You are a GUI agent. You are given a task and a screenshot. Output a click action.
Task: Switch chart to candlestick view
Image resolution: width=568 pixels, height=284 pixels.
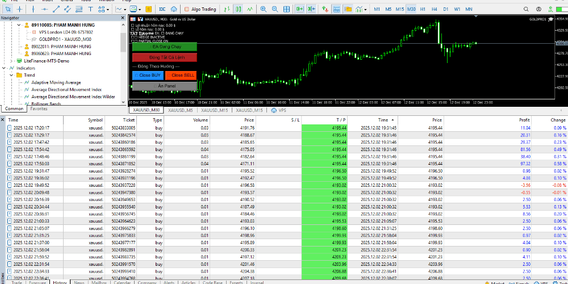pos(239,10)
